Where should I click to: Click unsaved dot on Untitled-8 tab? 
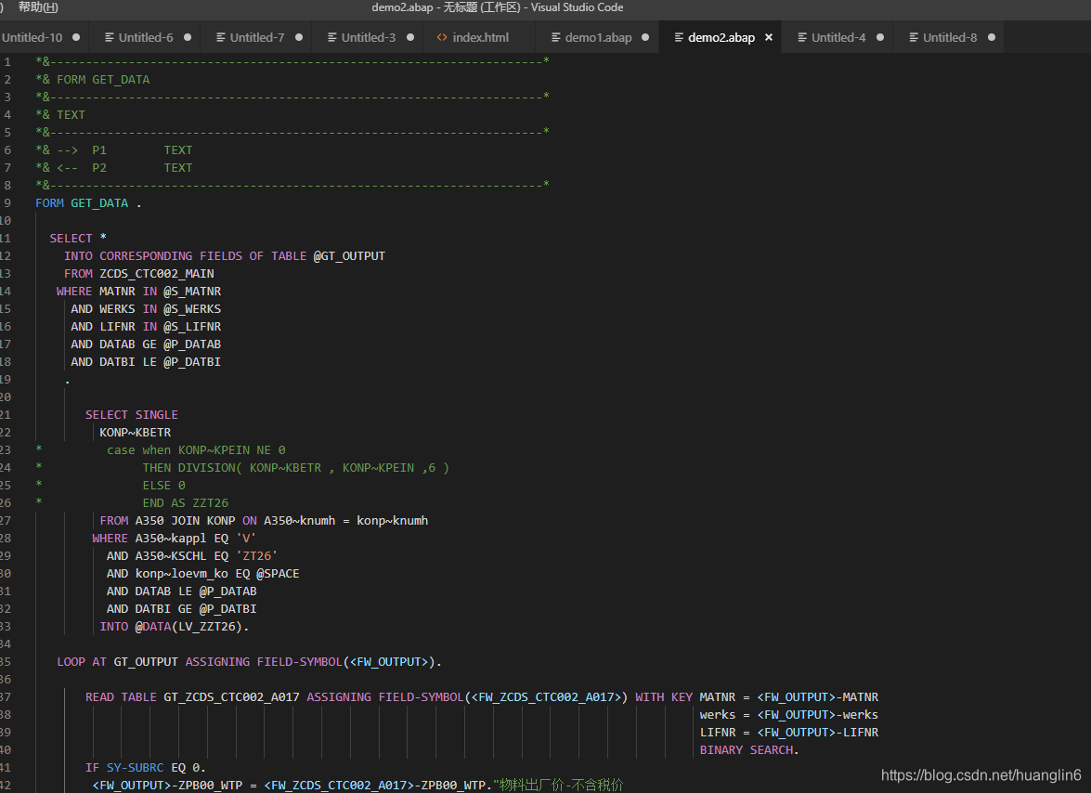tap(992, 37)
